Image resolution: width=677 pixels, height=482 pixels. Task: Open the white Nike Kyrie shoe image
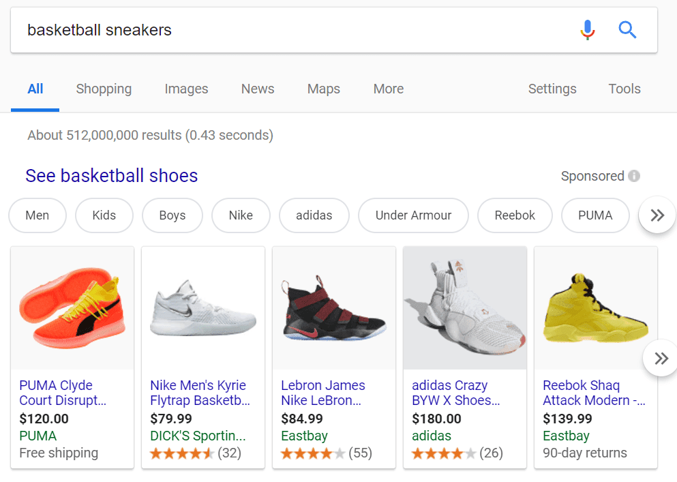pos(203,308)
